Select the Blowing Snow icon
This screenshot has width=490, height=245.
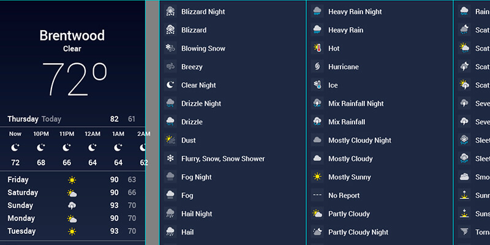(170, 48)
